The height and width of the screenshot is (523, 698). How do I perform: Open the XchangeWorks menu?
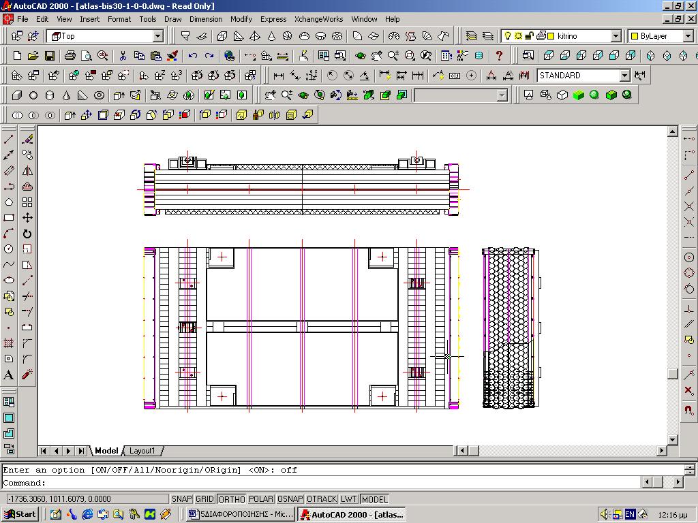click(x=319, y=19)
